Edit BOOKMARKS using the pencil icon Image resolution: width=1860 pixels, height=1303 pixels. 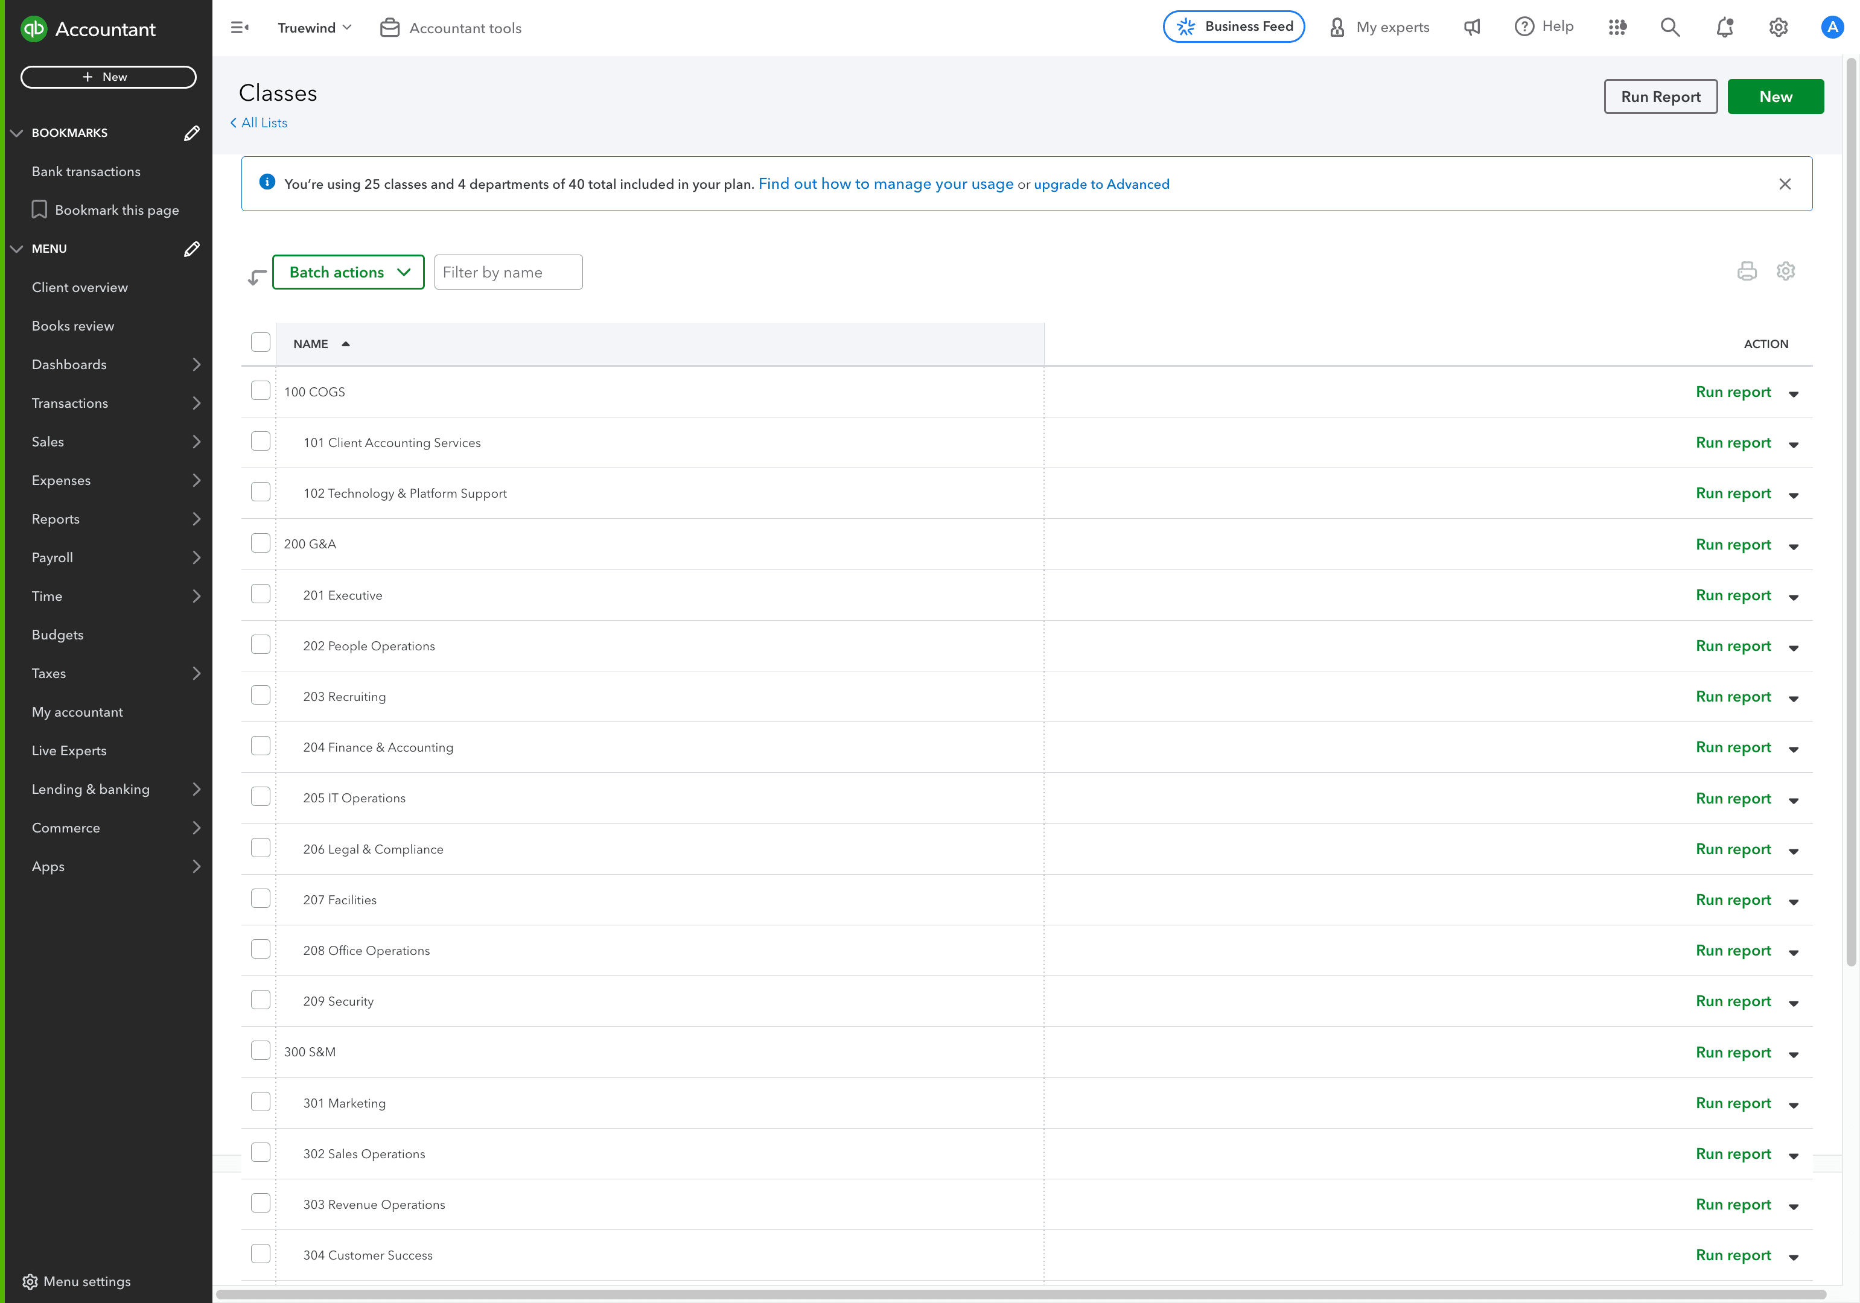point(191,133)
